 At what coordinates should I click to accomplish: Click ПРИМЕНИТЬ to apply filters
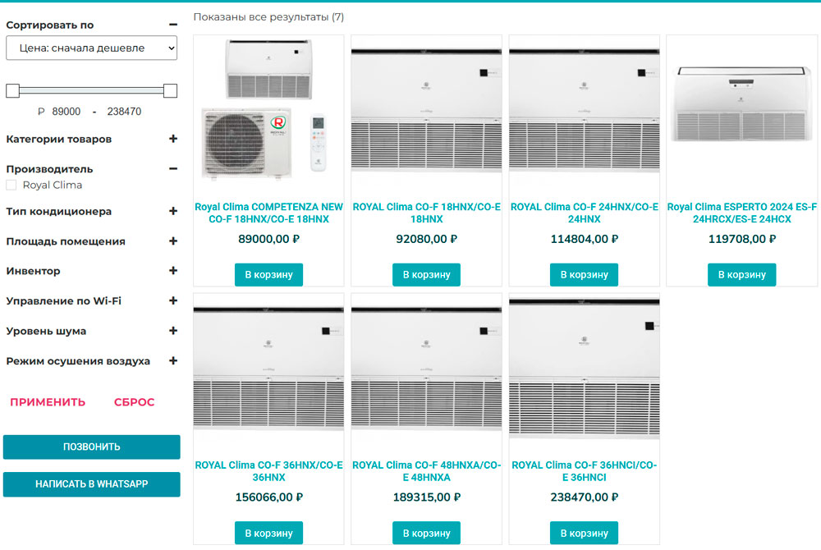pyautogui.click(x=48, y=402)
